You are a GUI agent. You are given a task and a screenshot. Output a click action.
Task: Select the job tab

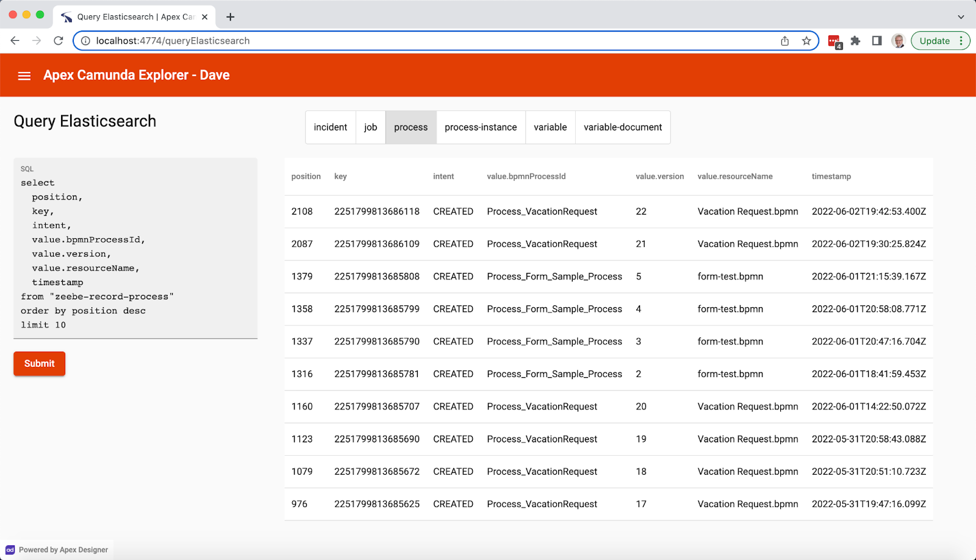(371, 127)
